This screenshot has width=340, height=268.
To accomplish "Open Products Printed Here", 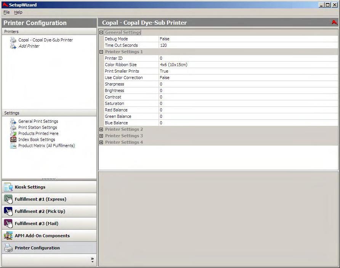I will pyautogui.click(x=38, y=133).
